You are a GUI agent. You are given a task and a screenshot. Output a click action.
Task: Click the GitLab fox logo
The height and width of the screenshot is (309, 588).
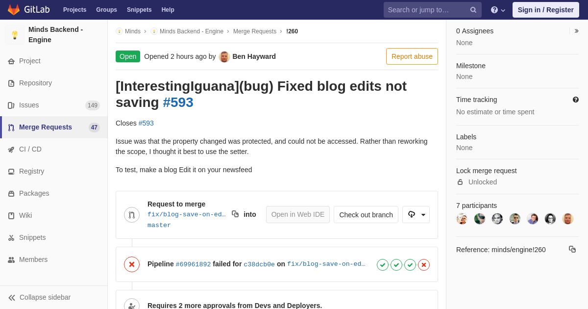pos(14,10)
